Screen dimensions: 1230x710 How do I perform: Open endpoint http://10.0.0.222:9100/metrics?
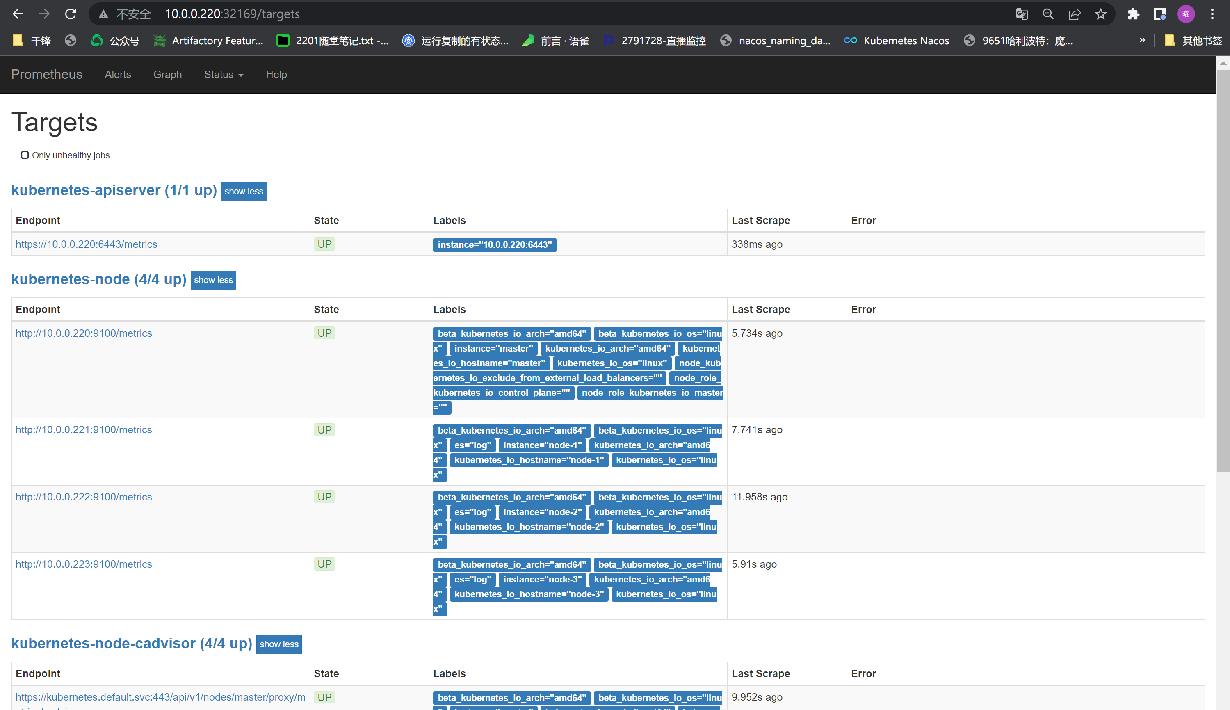(84, 497)
